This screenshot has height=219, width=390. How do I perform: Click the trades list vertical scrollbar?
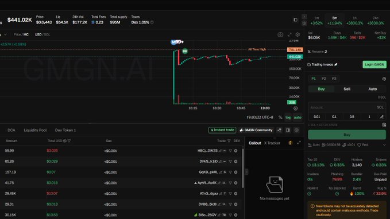point(243,168)
